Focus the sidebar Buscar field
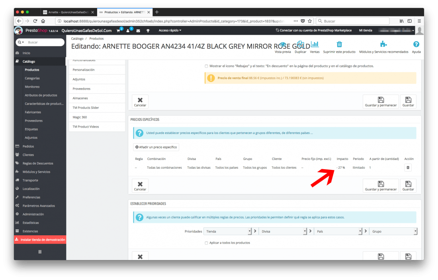Viewport: 438px width, 280px height. (x=45, y=42)
